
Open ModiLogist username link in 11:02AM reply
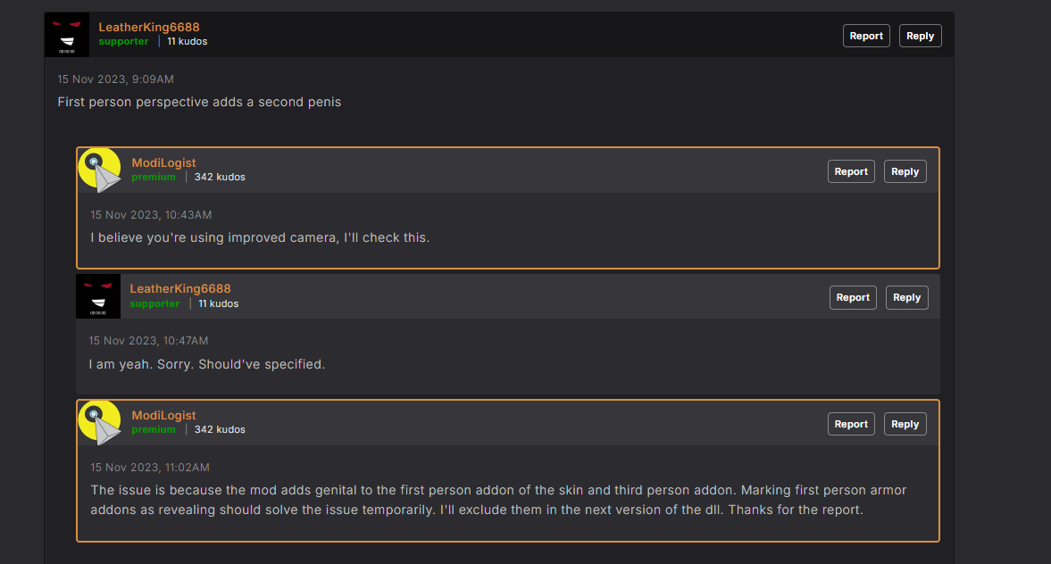[163, 415]
